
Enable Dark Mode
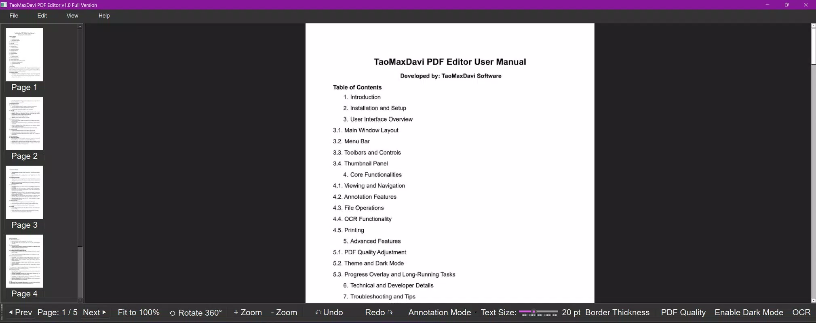click(x=749, y=313)
